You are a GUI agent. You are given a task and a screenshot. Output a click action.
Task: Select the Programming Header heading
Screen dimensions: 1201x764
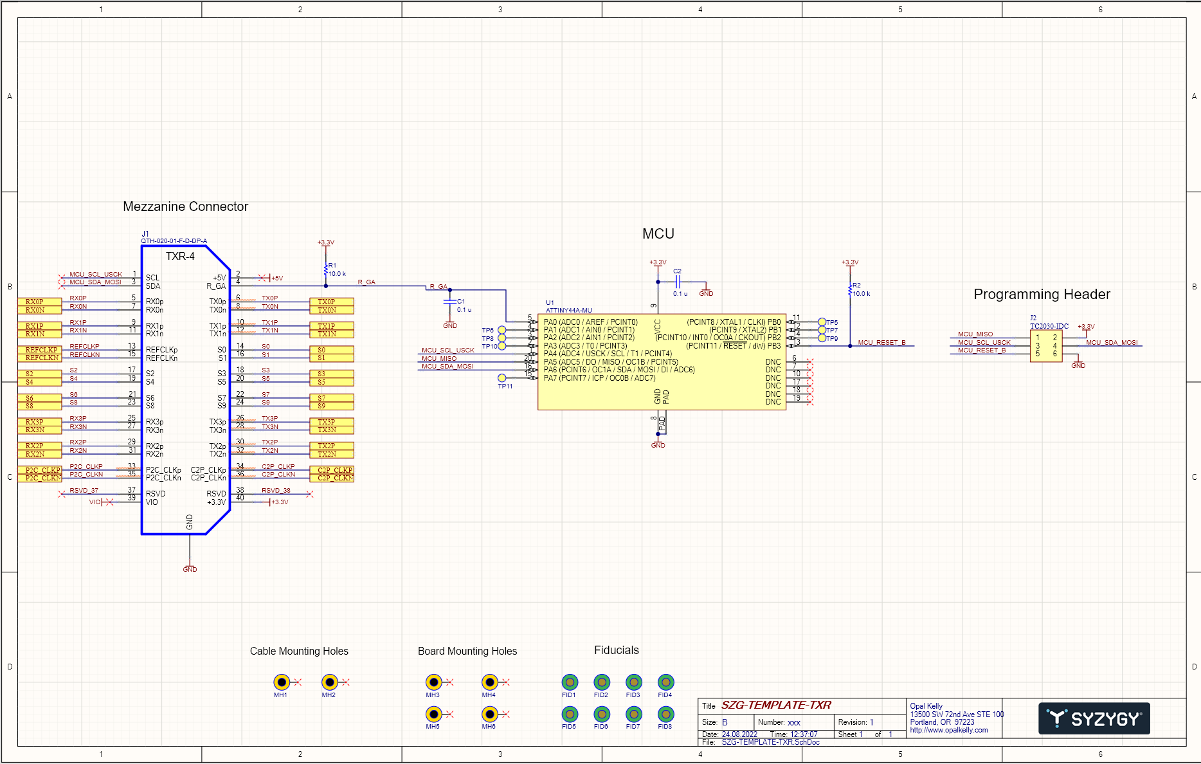(x=1042, y=294)
